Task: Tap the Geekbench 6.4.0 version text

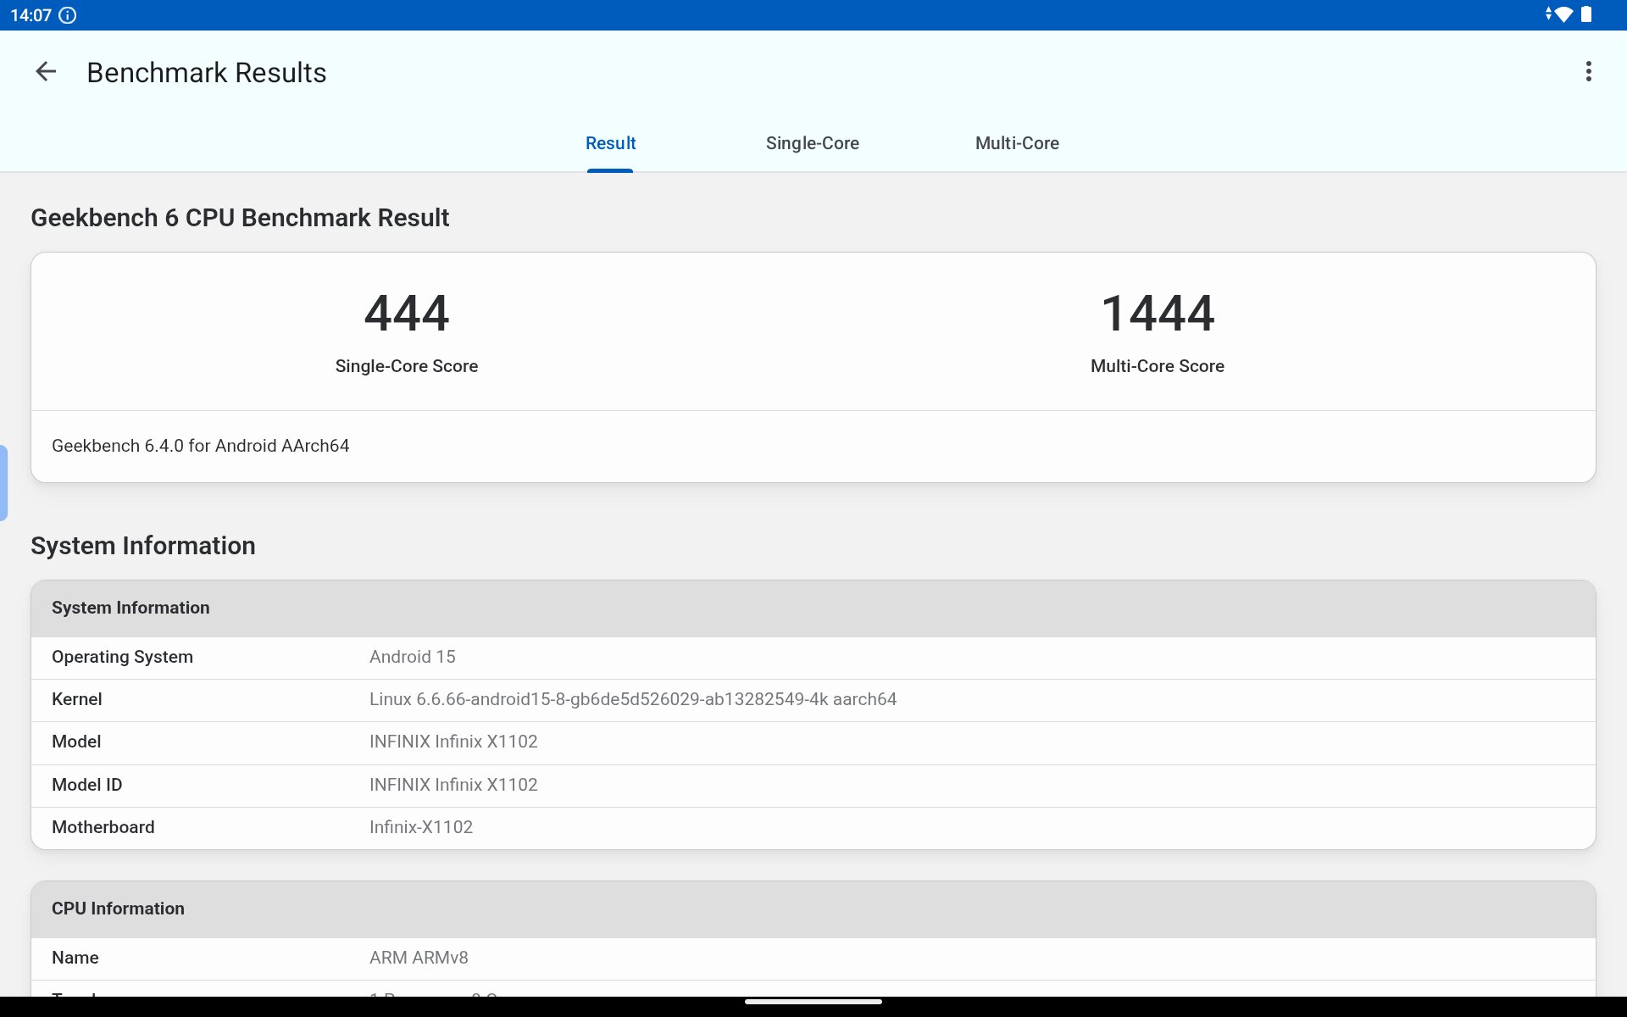Action: tap(201, 446)
